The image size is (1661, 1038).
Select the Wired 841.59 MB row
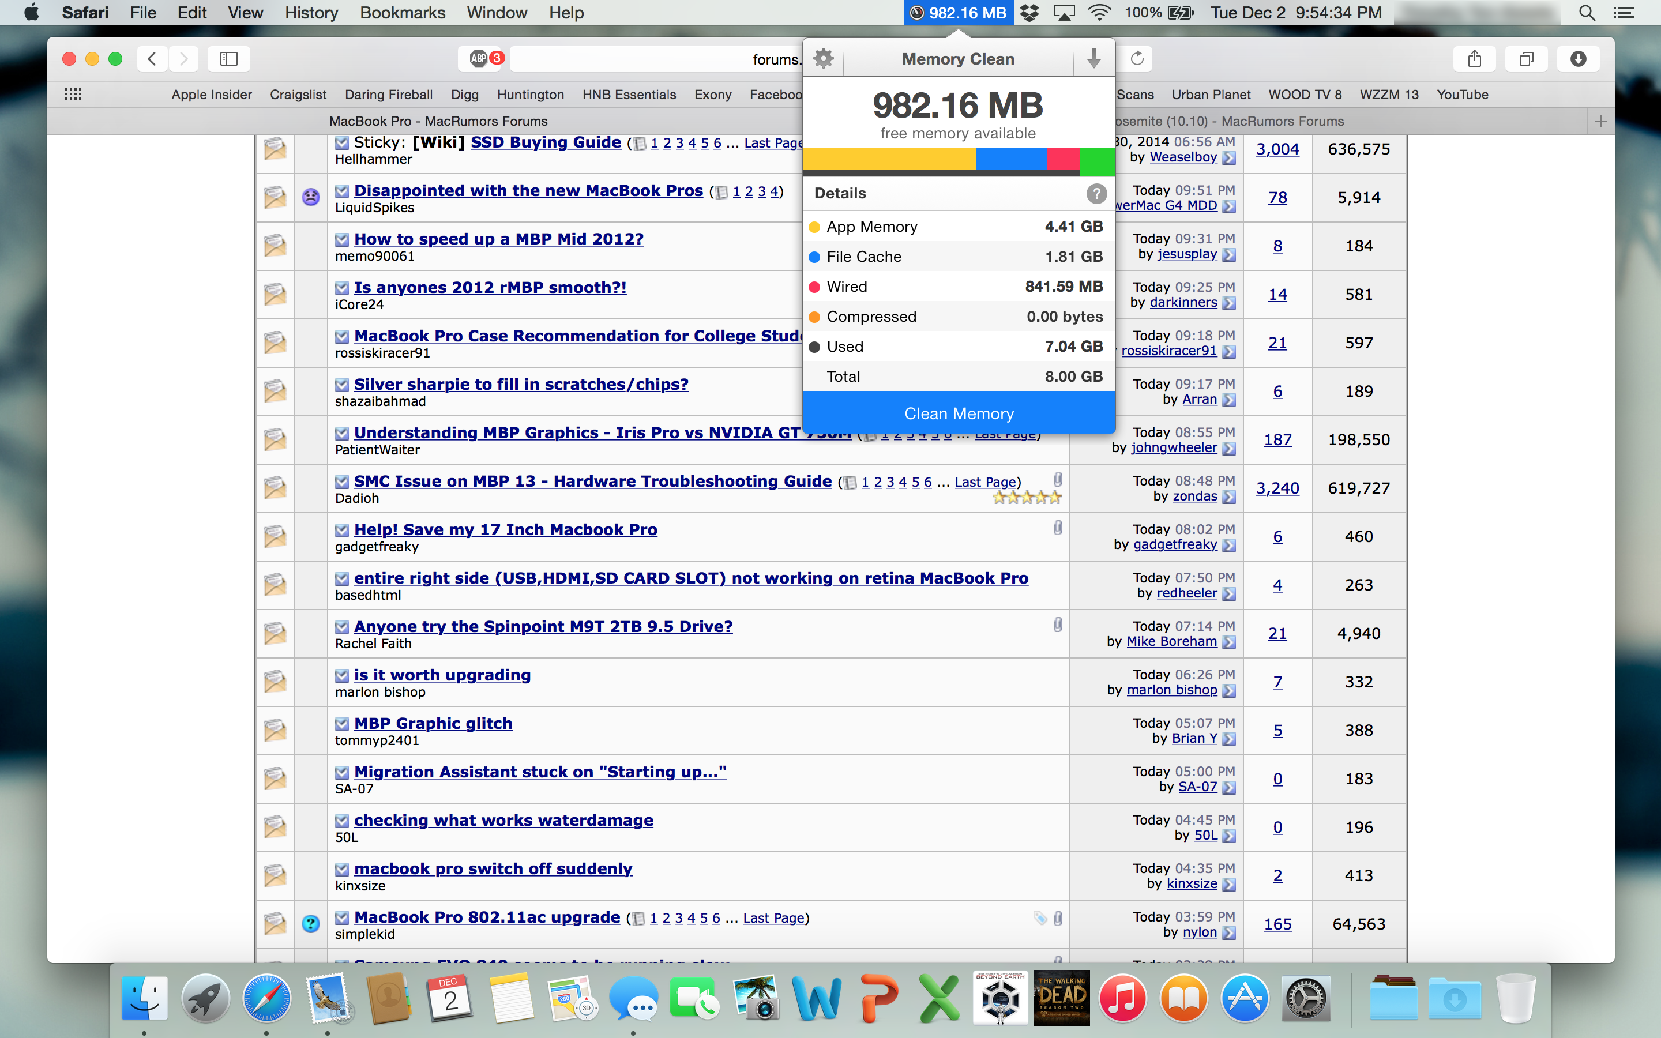959,286
